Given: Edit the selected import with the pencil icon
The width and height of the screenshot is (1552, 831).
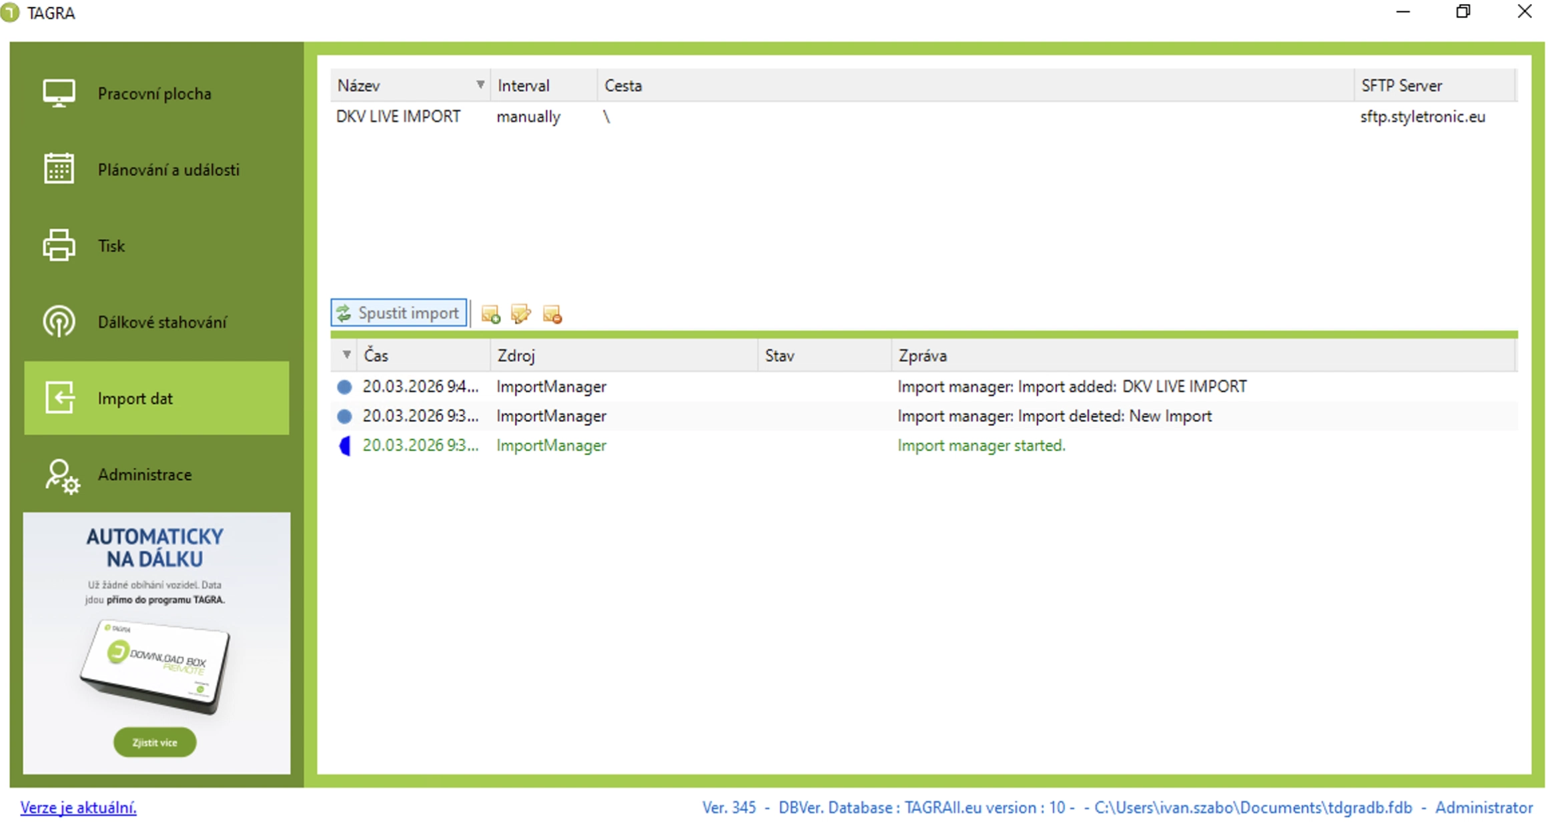Looking at the screenshot, I should pyautogui.click(x=520, y=313).
